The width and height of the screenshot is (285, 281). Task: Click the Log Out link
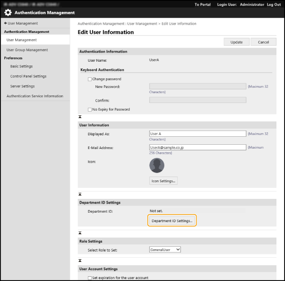coord(274,4)
